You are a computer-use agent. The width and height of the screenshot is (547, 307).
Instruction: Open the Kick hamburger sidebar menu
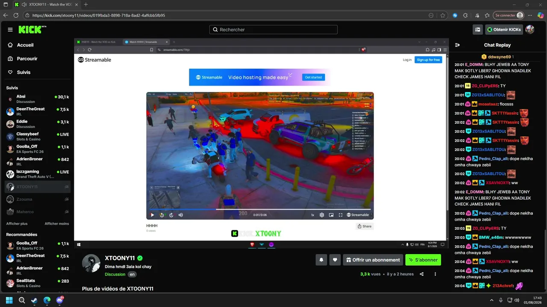coord(10,29)
